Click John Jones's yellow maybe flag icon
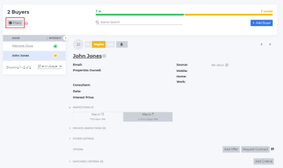This screenshot has height=168, width=283. coord(55,56)
